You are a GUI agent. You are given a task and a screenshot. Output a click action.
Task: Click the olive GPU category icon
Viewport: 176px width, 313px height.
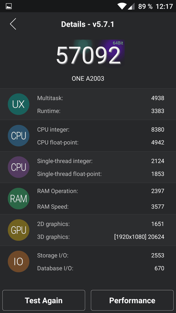pos(19,230)
